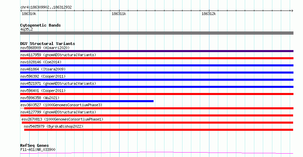Viewport: 303px width, 157px height.
Task: Click the 4q35.2 band label
Action: tap(27, 29)
